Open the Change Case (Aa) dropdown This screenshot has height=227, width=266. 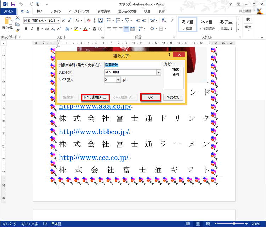[x=79, y=21]
